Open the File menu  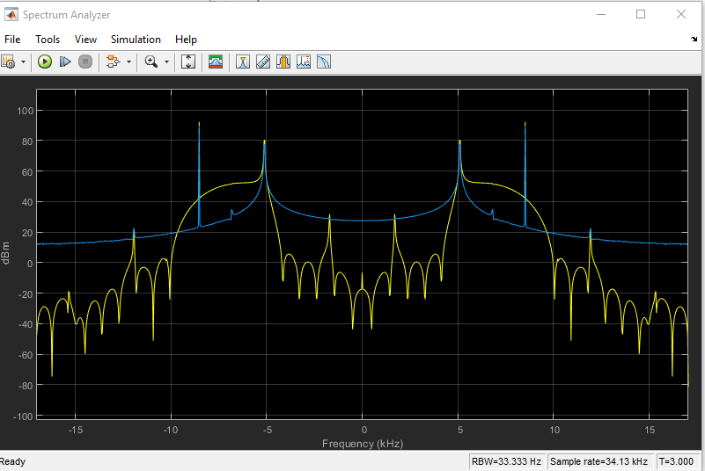12,40
